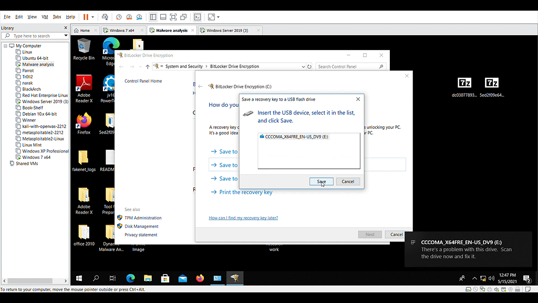
Task: Select BlackArch VM in Library
Action: (x=31, y=89)
